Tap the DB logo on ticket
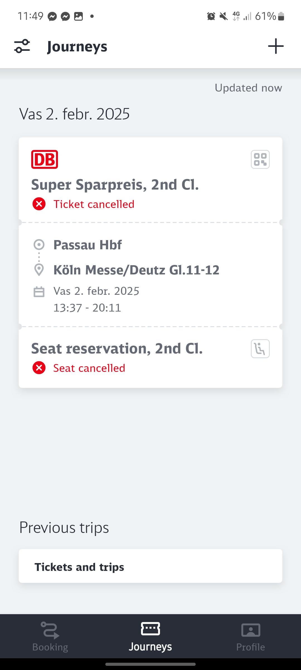The height and width of the screenshot is (670, 301). click(x=45, y=159)
